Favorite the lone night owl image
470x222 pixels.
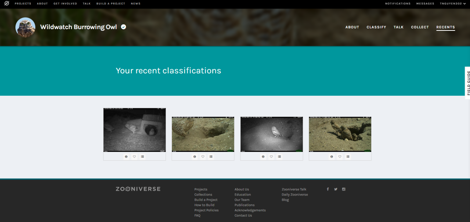(271, 156)
